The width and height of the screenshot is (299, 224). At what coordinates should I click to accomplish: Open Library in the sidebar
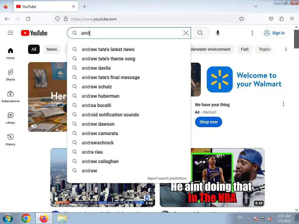click(11, 118)
